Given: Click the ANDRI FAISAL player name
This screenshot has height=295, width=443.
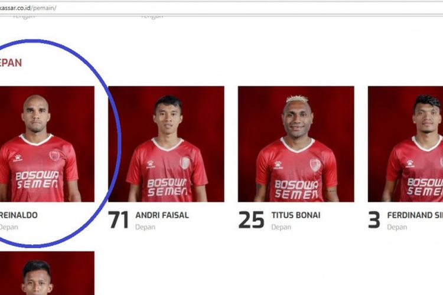Looking at the screenshot, I should coord(162,215).
